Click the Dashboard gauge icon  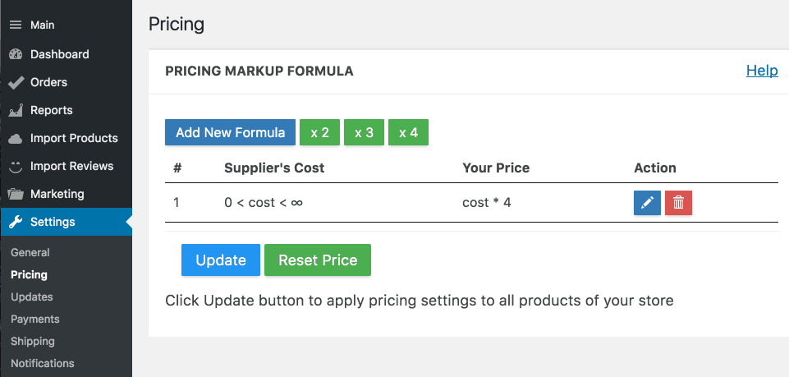(x=16, y=54)
